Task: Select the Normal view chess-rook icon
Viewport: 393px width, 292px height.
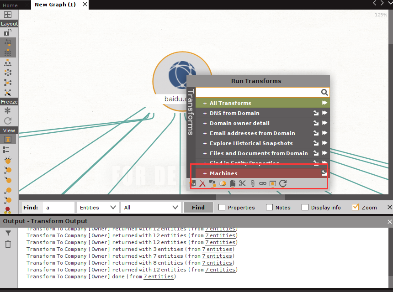Action: coord(8,139)
